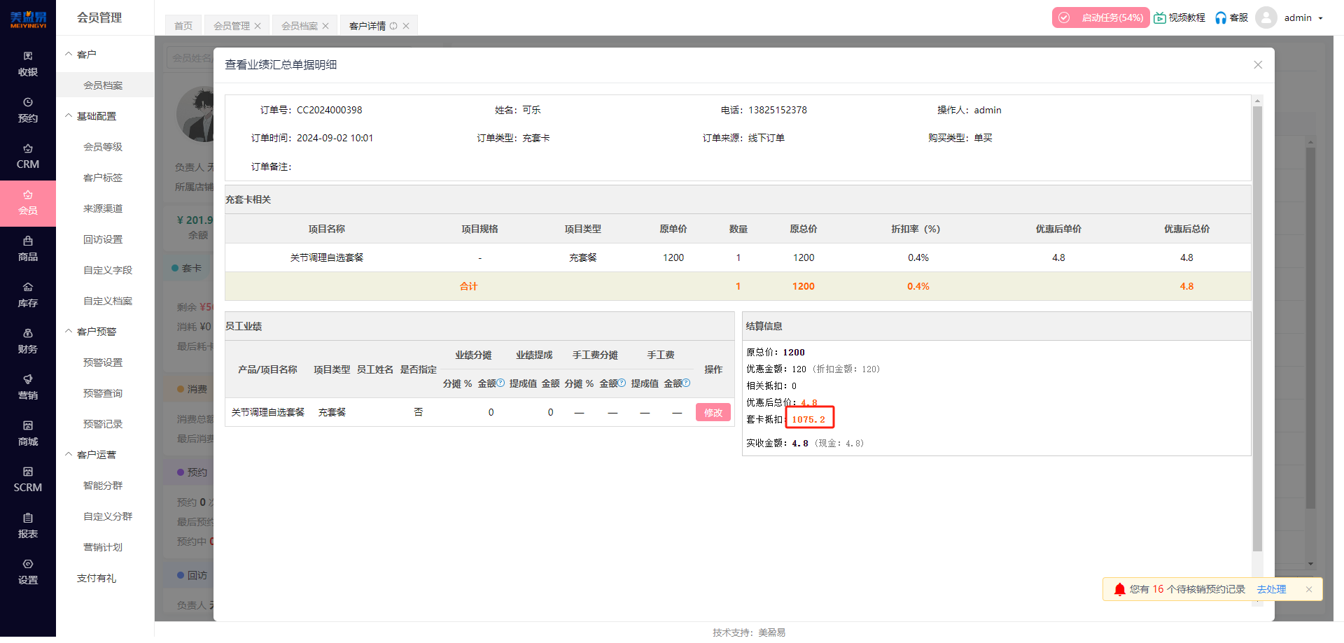Screen dimensions: 1344x643
Task: Open the 报表 reports module
Action: (27, 525)
